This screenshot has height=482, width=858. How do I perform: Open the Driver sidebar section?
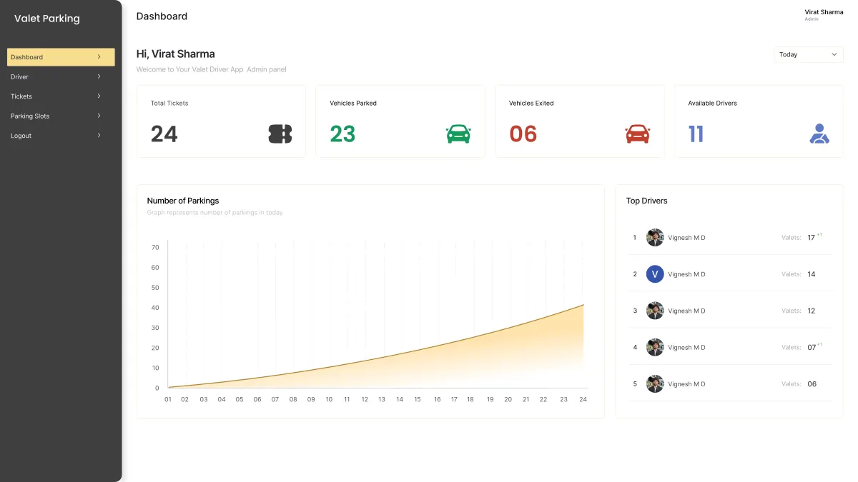click(61, 76)
